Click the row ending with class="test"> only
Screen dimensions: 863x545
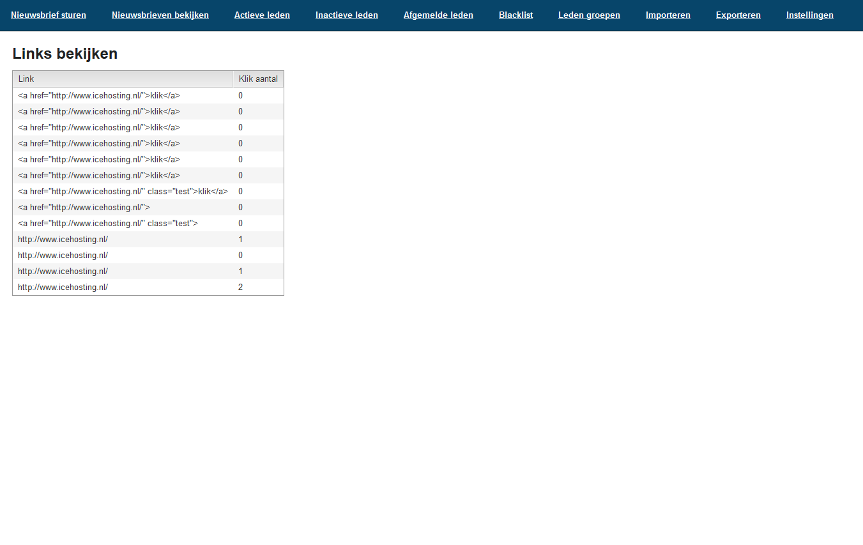(108, 224)
